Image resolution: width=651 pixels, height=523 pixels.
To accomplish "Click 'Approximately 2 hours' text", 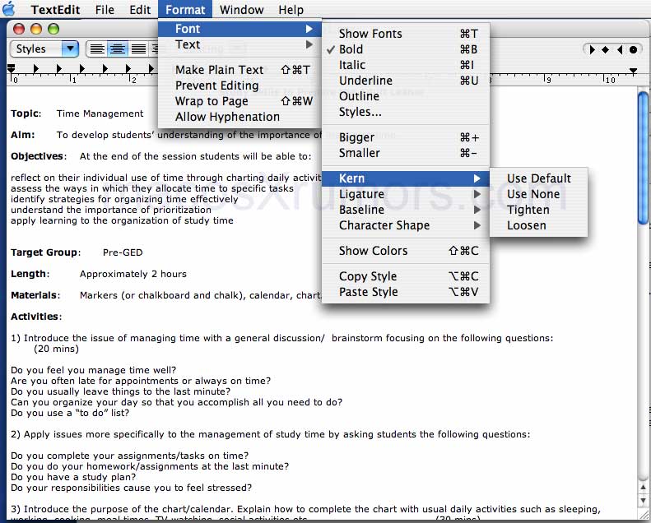I will (133, 274).
